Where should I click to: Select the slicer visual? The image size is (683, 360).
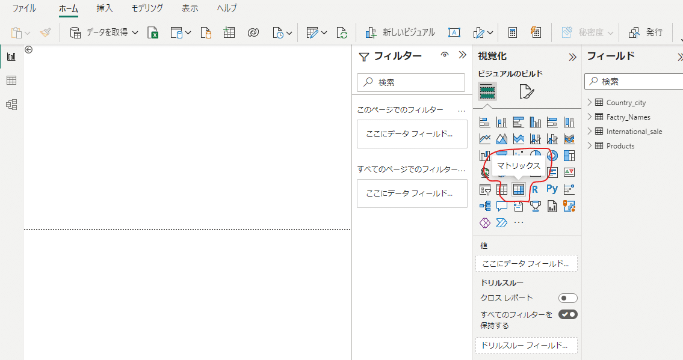coord(485,189)
